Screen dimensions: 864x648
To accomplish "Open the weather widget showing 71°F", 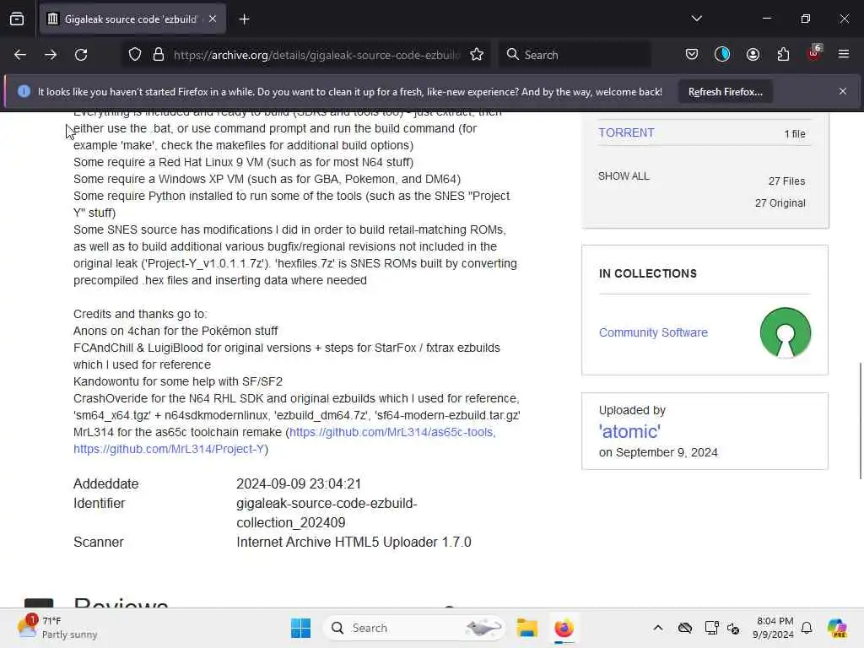I will tap(58, 628).
